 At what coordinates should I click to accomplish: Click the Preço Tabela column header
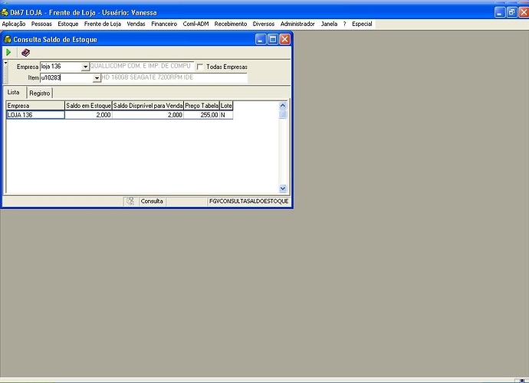coord(202,106)
